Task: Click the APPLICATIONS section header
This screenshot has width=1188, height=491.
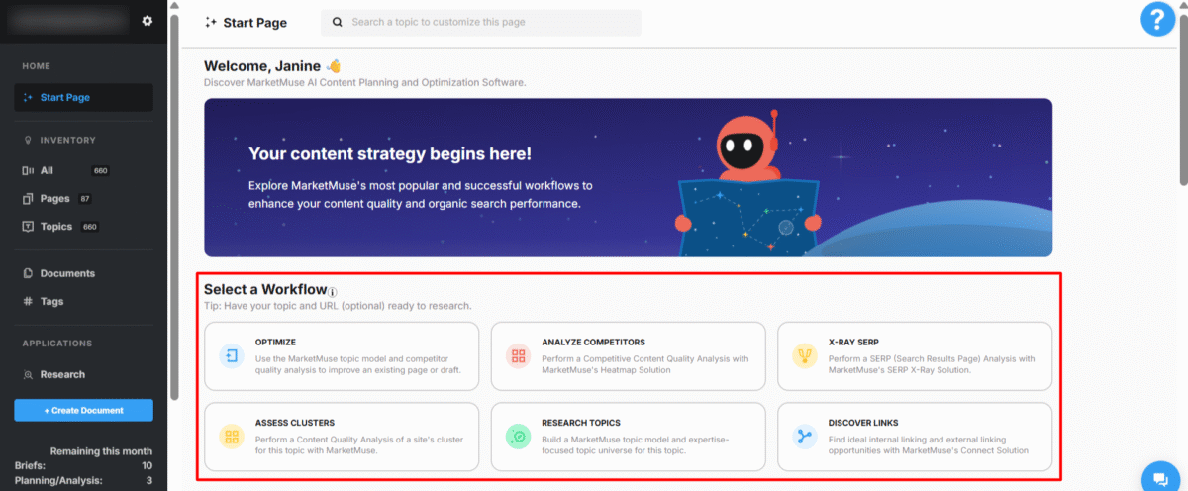Action: coord(56,344)
